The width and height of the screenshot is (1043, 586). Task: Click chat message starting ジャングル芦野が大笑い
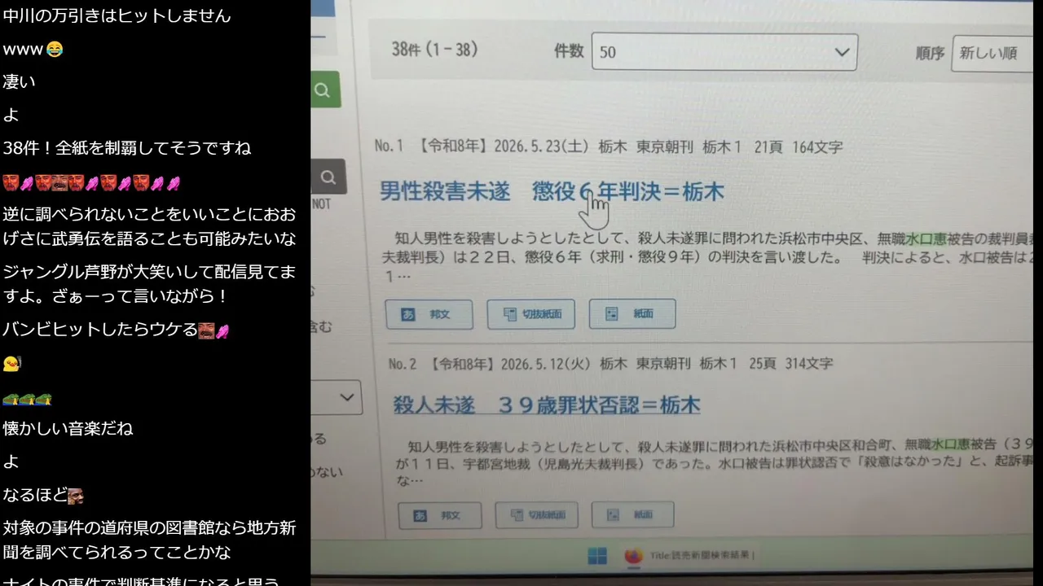point(149,283)
